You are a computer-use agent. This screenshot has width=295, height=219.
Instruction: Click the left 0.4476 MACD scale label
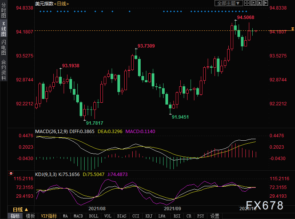click(x=26, y=136)
